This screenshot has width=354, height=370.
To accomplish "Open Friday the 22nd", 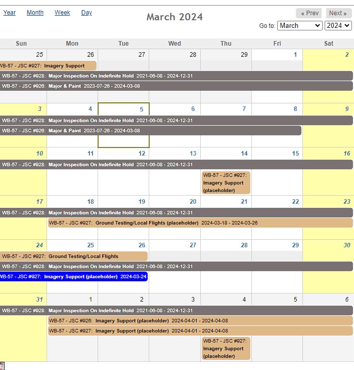I will coord(295,202).
